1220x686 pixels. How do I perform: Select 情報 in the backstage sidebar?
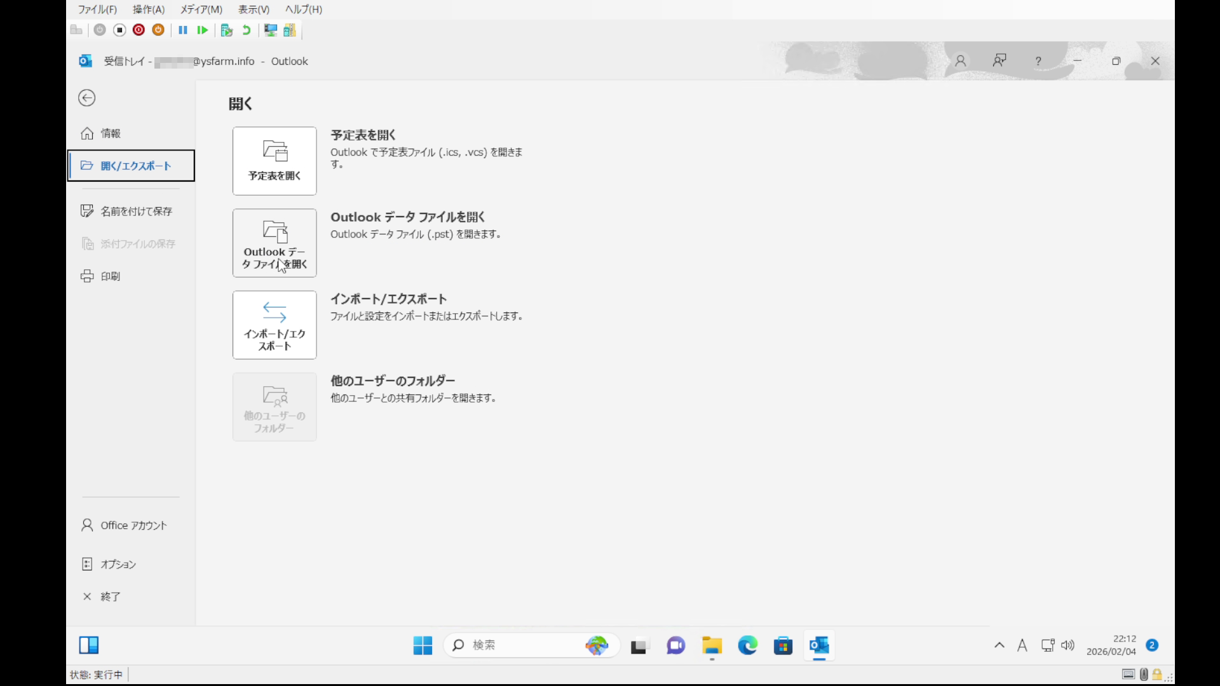(x=111, y=133)
